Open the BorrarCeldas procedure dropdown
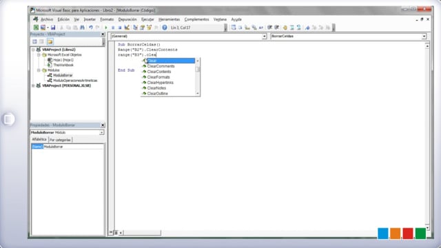 pos(424,37)
